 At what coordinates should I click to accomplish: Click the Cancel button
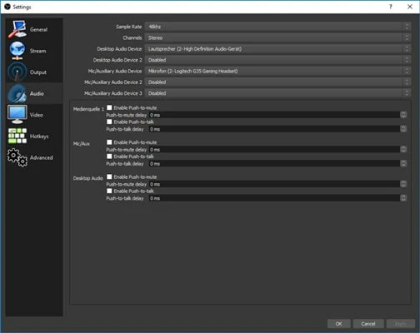(368, 324)
